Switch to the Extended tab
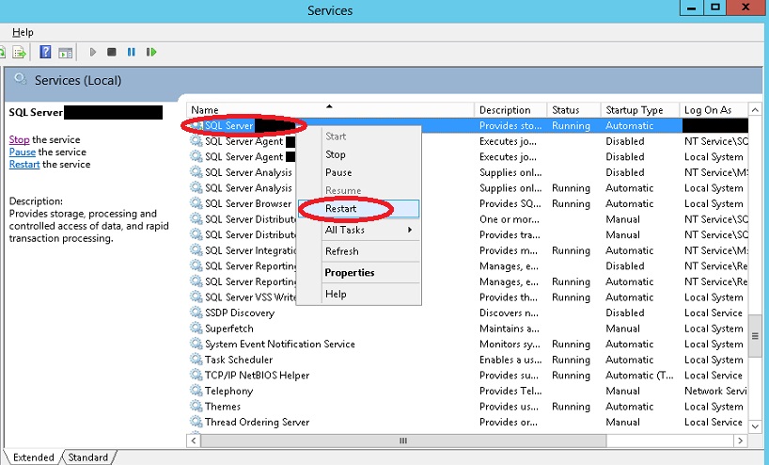This screenshot has height=465, width=769. click(33, 457)
